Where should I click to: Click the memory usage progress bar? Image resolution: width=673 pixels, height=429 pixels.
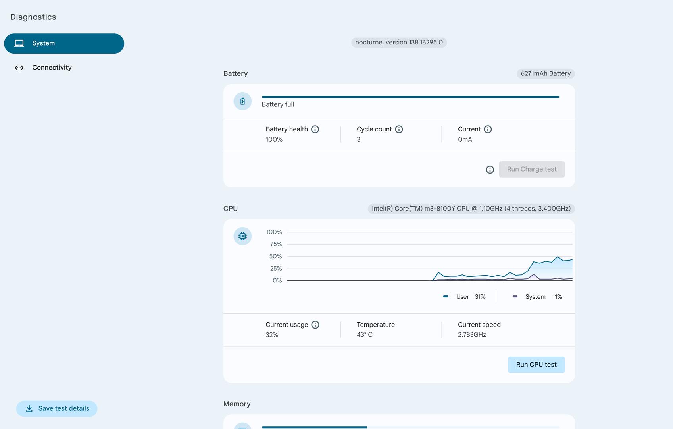pyautogui.click(x=410, y=427)
